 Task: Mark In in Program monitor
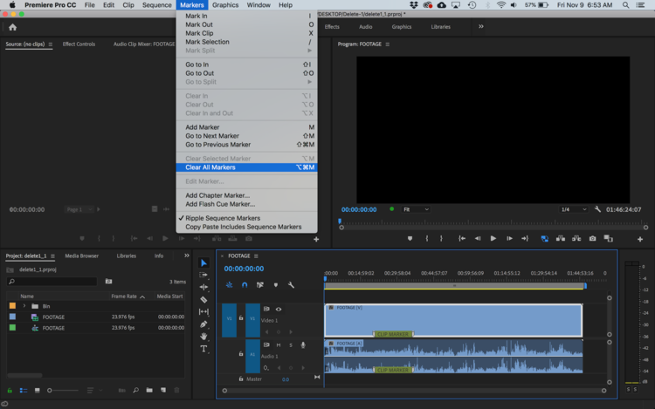[x=426, y=238]
